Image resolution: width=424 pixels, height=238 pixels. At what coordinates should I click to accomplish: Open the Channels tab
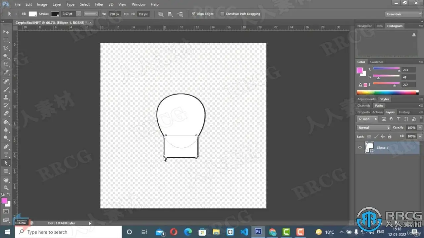point(364,105)
